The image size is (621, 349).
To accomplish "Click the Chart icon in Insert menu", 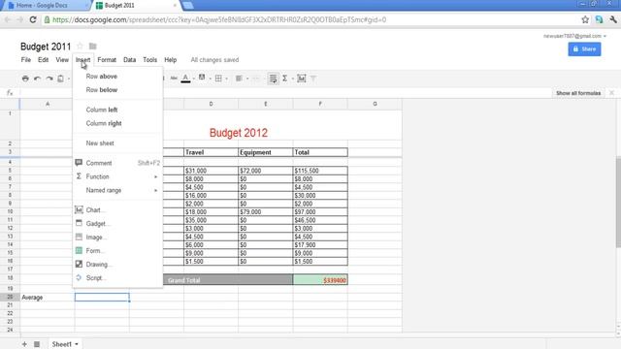I will [79, 209].
